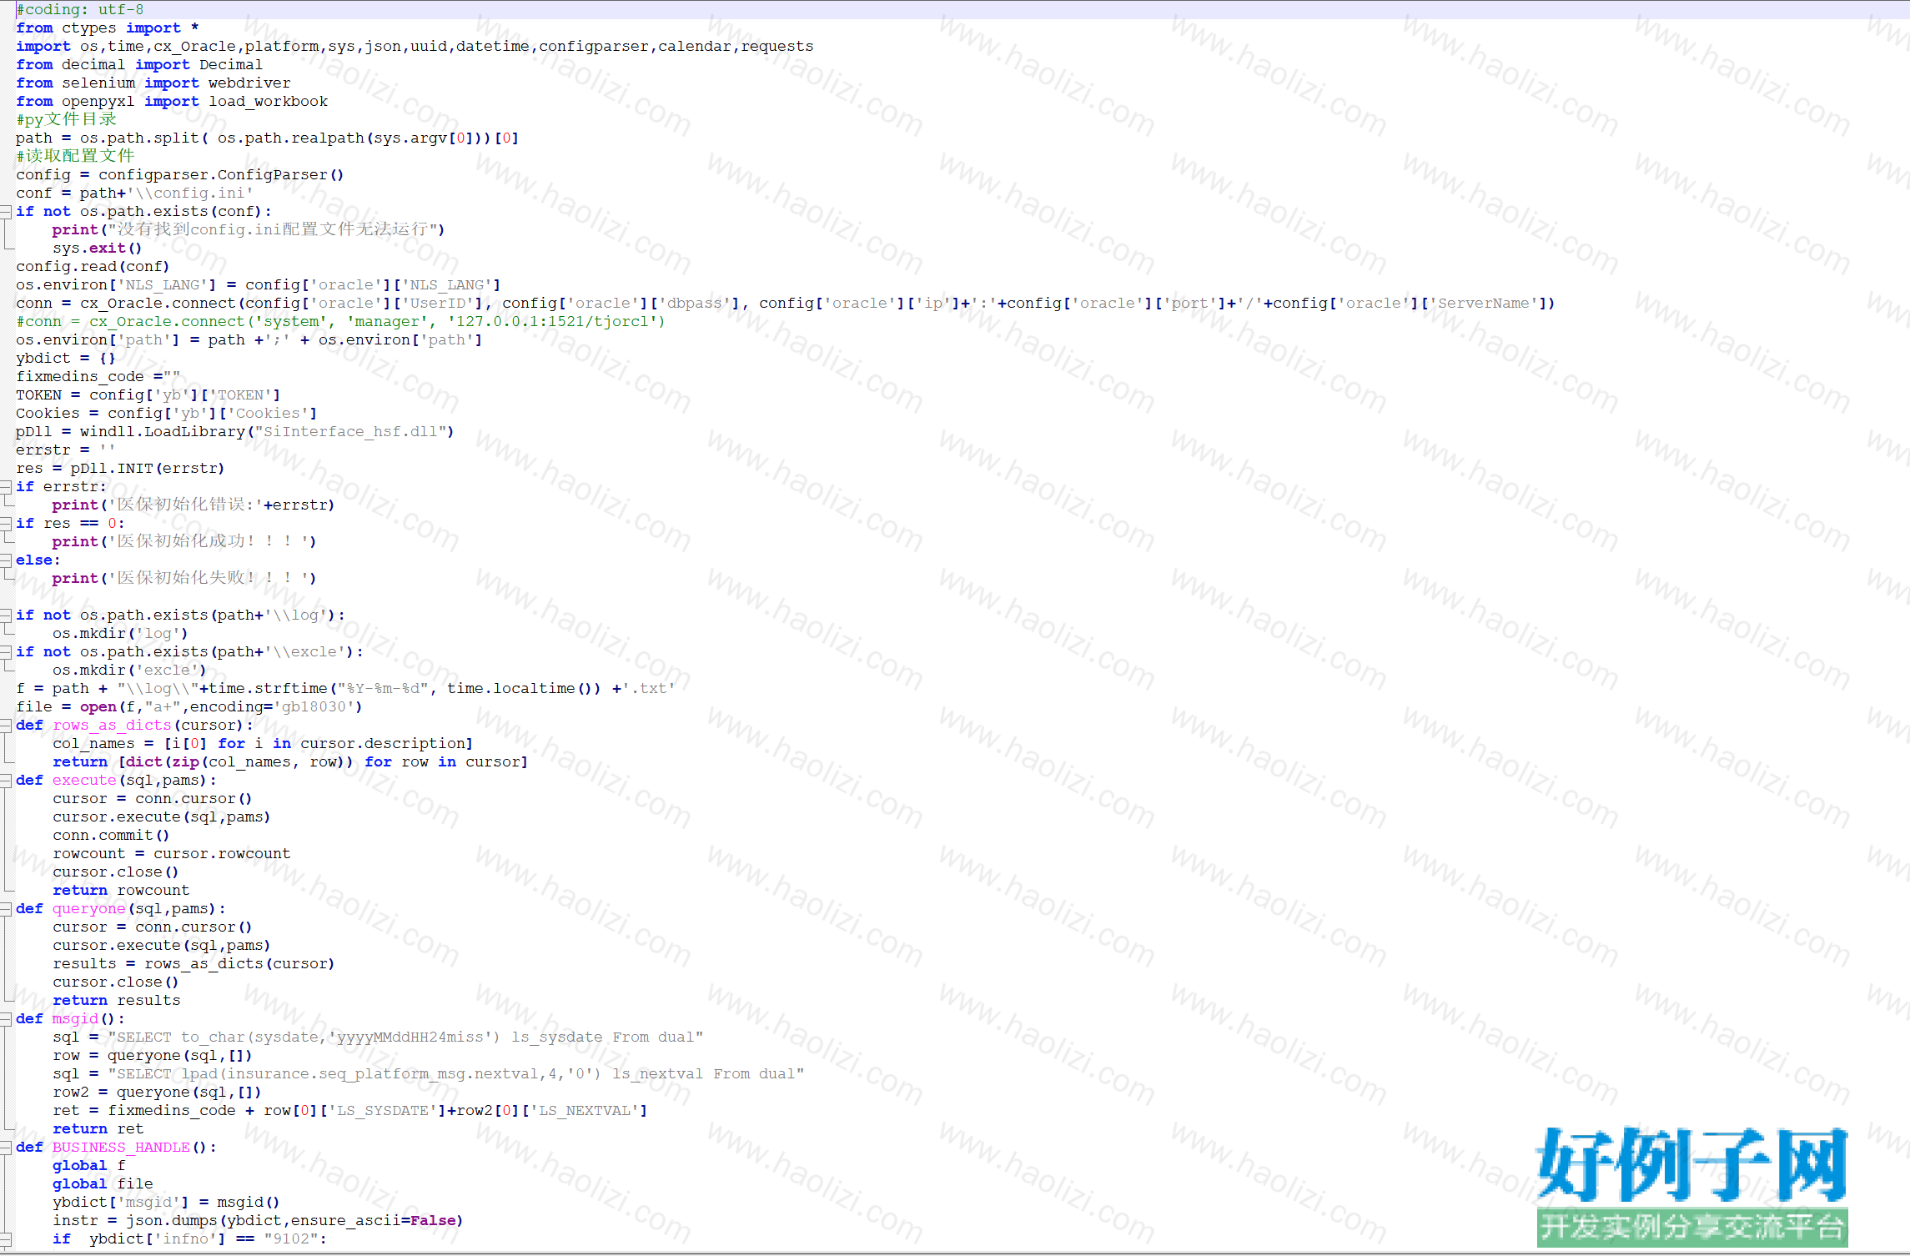Collapse the 'else:' block fold marker
The height and width of the screenshot is (1256, 1910).
click(5, 560)
